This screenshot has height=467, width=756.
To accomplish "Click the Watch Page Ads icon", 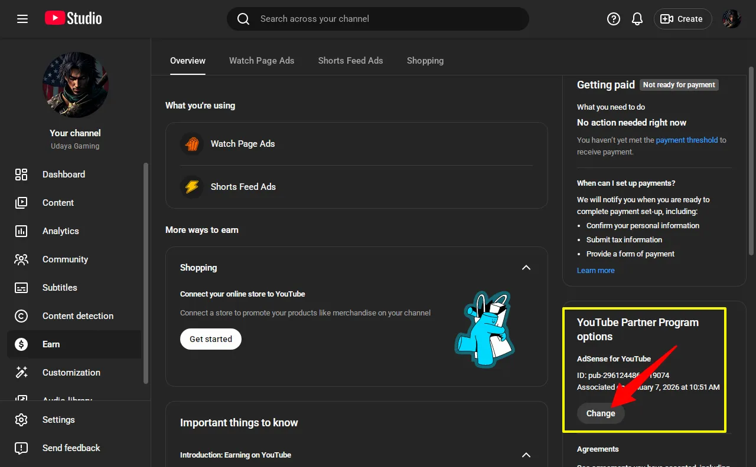I will tap(192, 144).
